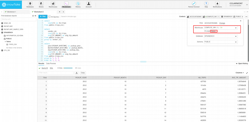Click the query duration progress bar
This screenshot has width=249, height=122.
[x=68, y=68]
